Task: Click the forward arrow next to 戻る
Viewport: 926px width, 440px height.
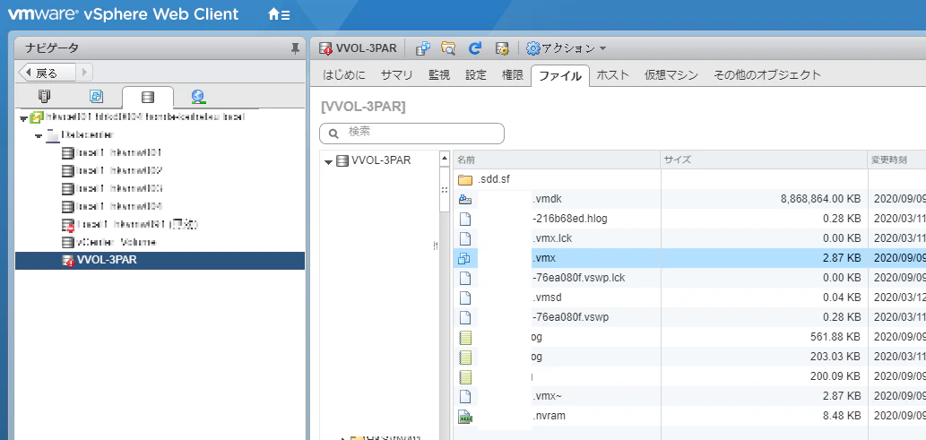Action: (x=84, y=73)
